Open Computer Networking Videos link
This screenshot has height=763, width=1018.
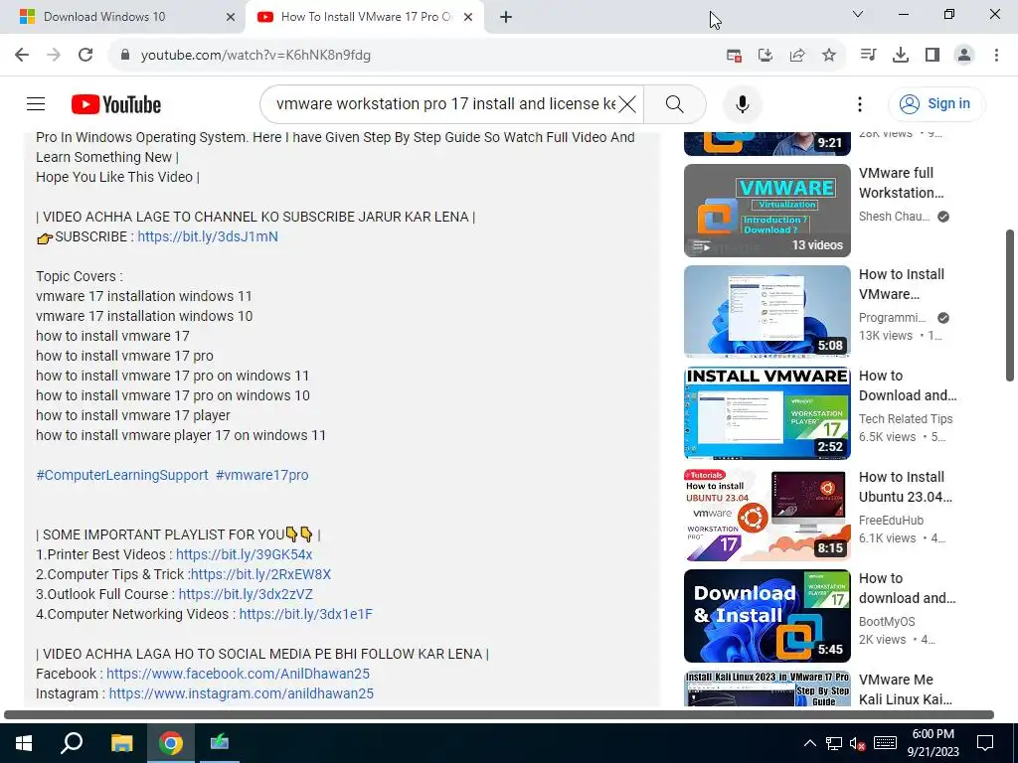(x=306, y=614)
